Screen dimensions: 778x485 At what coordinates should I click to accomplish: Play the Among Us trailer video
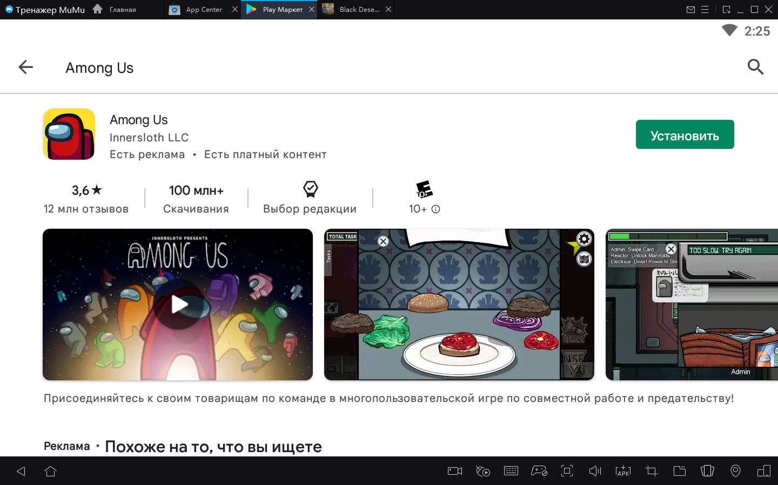pyautogui.click(x=178, y=305)
